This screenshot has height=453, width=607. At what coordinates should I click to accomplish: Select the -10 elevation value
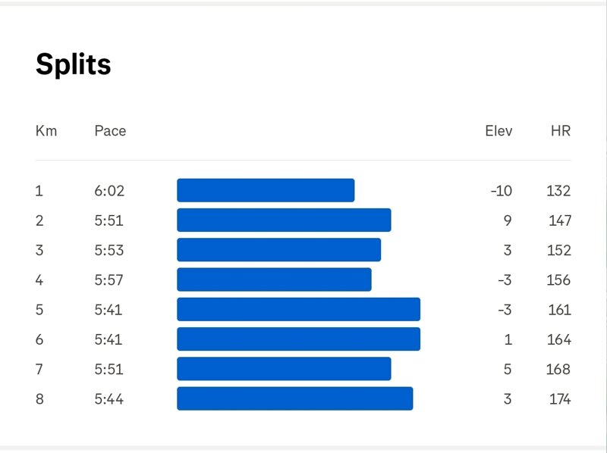coord(502,191)
